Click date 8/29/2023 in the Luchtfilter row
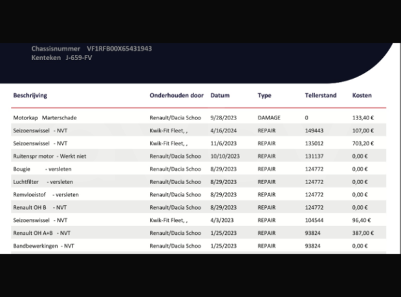Viewport: 401px width, 297px height. pyautogui.click(x=224, y=182)
